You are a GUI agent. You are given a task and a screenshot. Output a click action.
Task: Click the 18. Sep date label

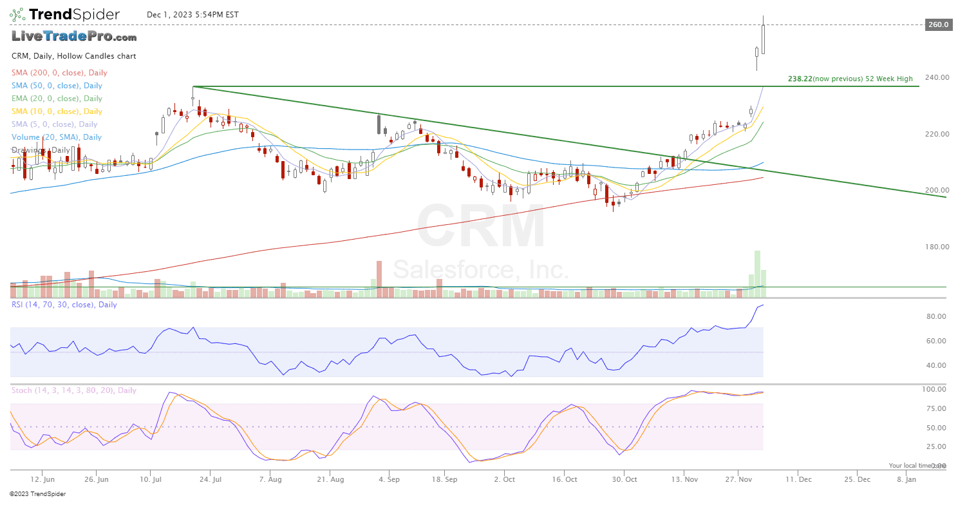[x=446, y=479]
